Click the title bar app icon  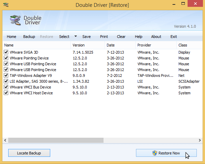[x=5, y=5]
